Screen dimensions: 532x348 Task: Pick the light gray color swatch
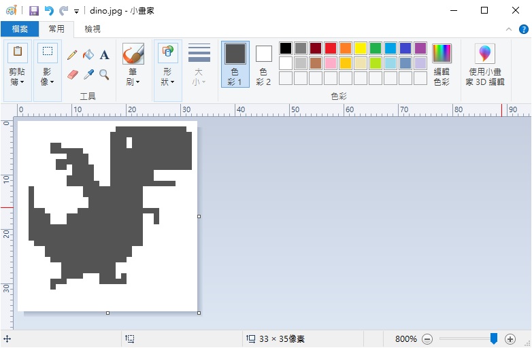click(301, 63)
